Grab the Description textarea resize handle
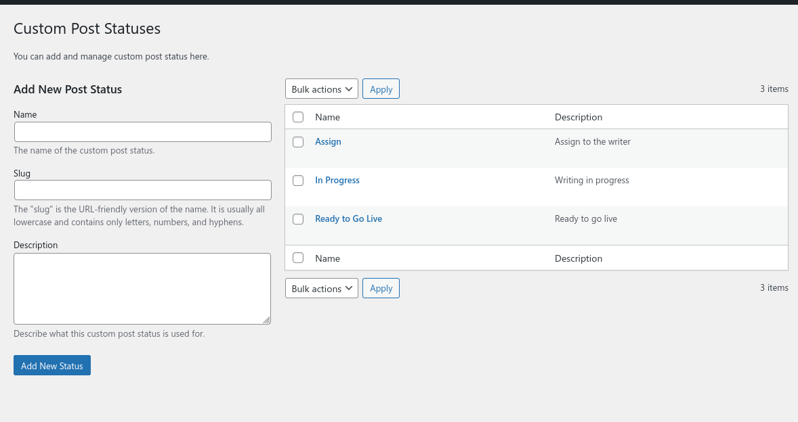 pyautogui.click(x=267, y=321)
